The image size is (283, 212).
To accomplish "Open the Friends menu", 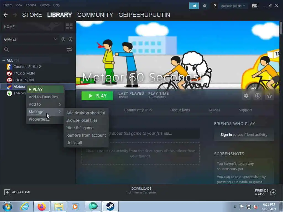I will click(x=31, y=5).
